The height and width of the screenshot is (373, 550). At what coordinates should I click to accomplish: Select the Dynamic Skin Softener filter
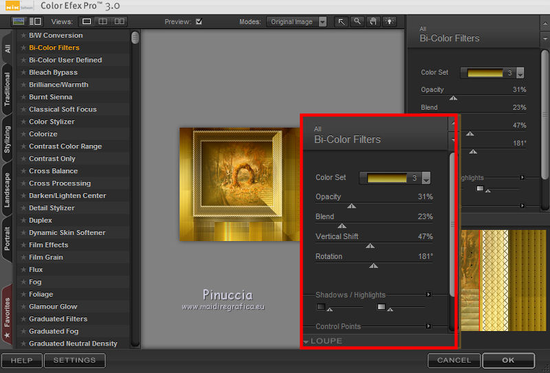pyautogui.click(x=67, y=233)
